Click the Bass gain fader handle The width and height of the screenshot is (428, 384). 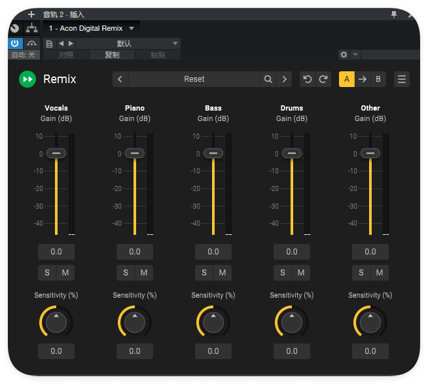[x=213, y=153]
